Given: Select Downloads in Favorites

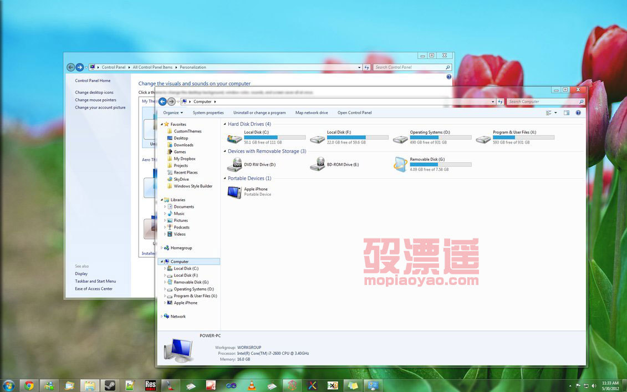Looking at the screenshot, I should [183, 145].
